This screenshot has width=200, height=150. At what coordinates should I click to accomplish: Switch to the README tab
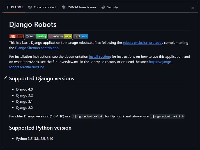(14, 7)
